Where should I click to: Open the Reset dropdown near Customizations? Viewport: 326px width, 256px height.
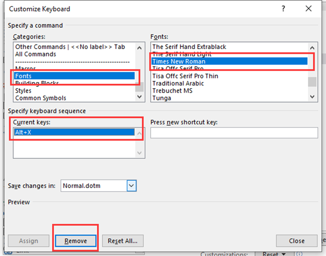(273, 253)
